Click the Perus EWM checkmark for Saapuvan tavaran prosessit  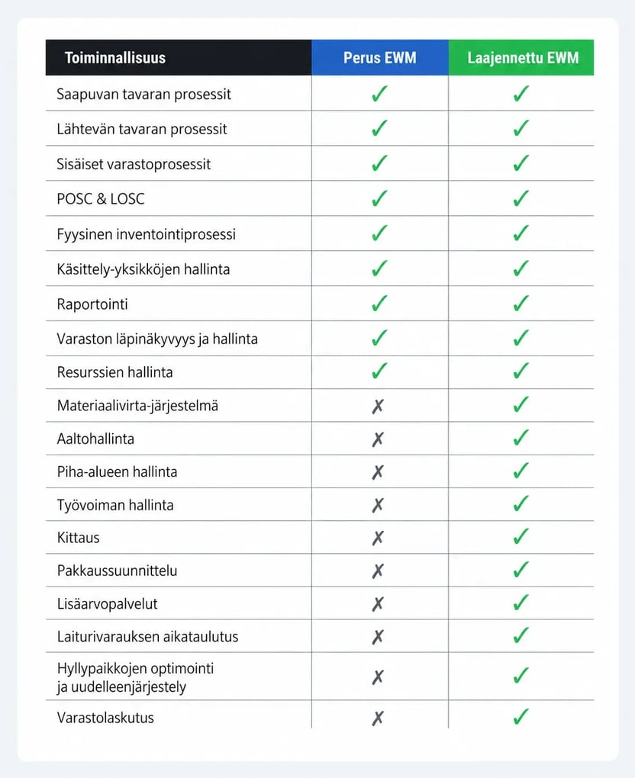[x=379, y=93]
